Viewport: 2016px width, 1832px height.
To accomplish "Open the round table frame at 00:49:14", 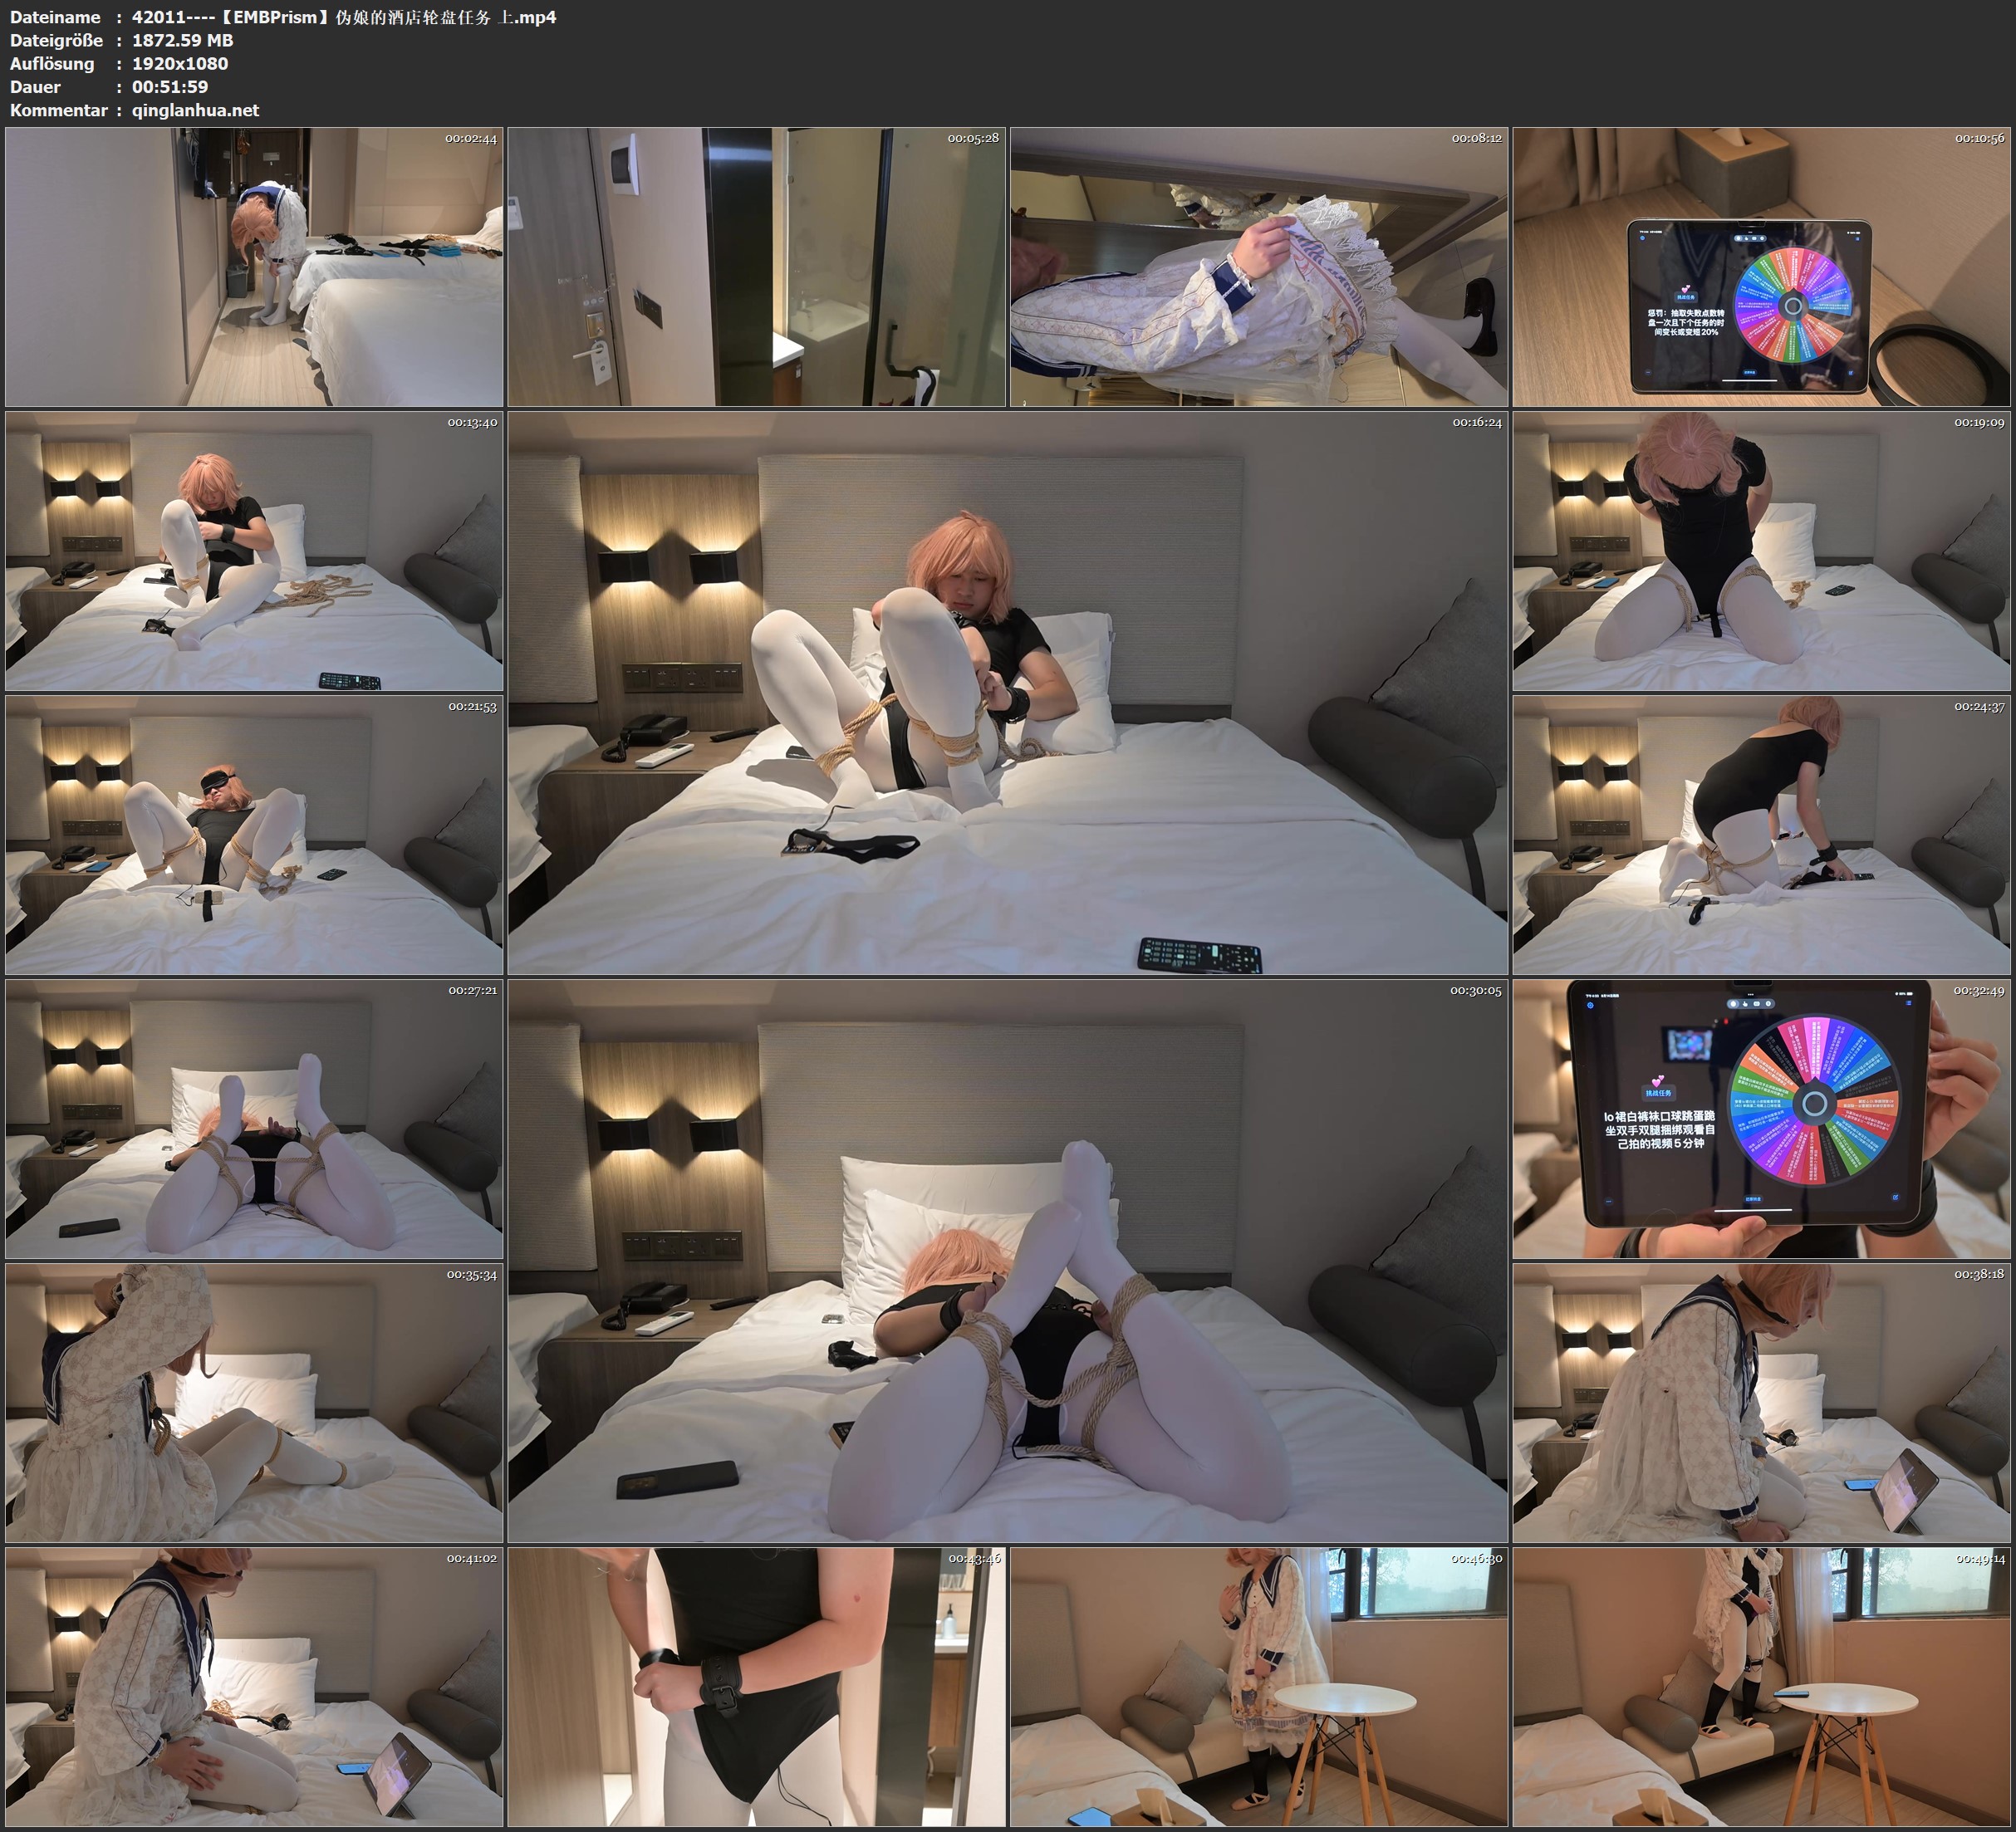I will pos(1762,1687).
